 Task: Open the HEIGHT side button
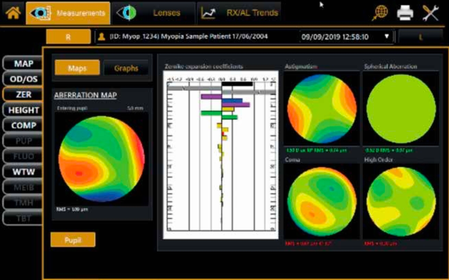click(23, 110)
